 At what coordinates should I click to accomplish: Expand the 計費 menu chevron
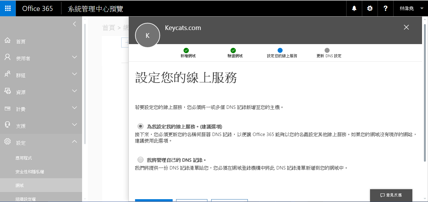pyautogui.click(x=74, y=108)
